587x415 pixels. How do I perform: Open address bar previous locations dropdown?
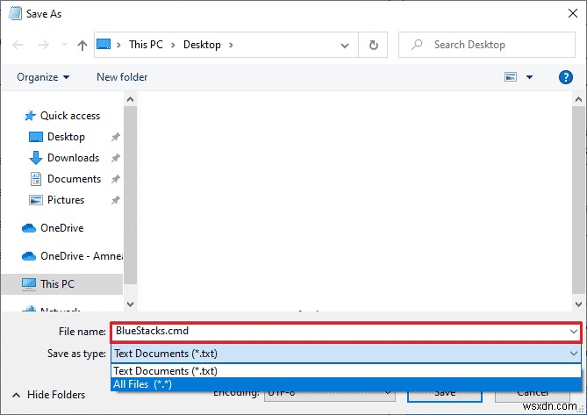point(345,46)
